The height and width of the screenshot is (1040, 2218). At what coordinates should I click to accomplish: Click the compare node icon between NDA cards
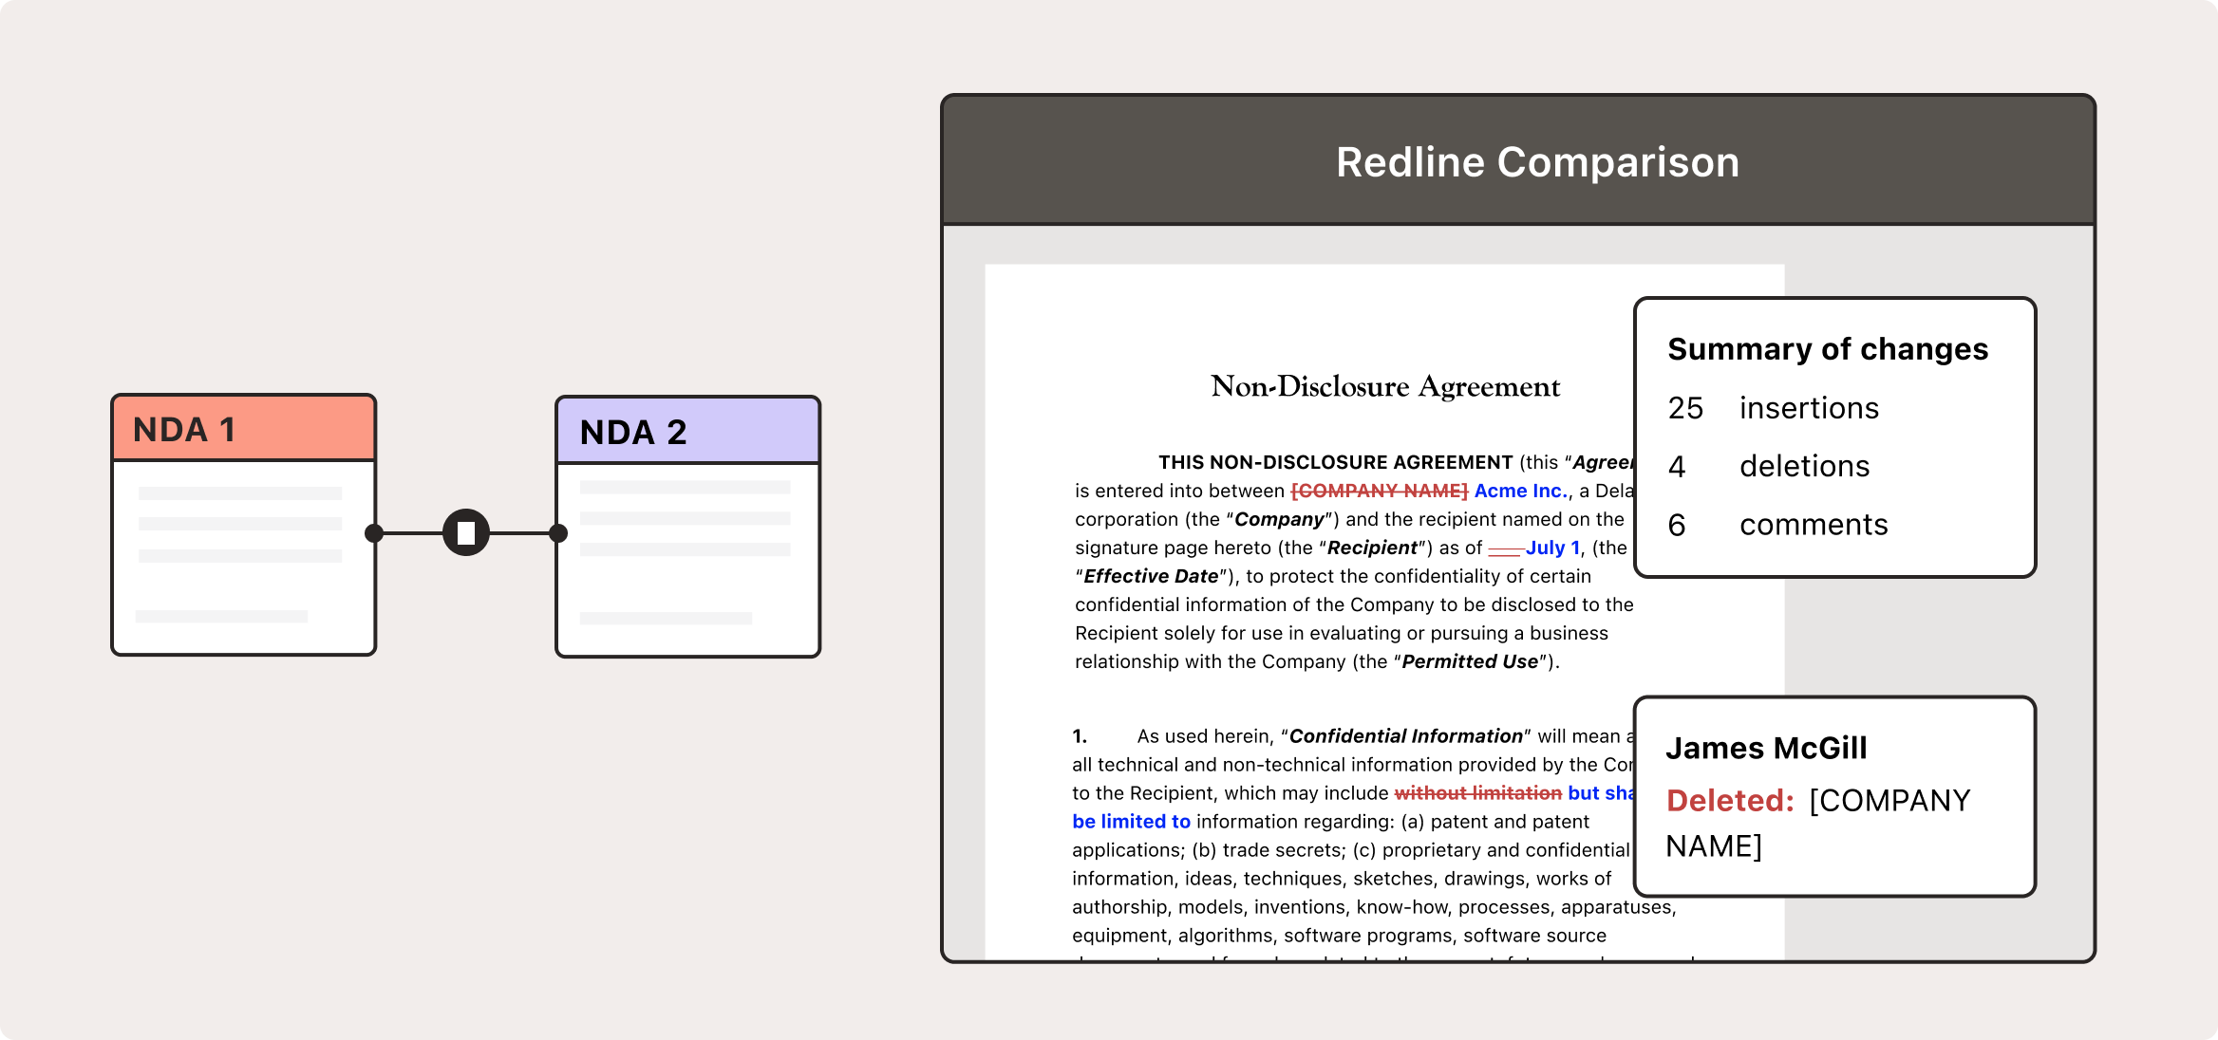[466, 533]
